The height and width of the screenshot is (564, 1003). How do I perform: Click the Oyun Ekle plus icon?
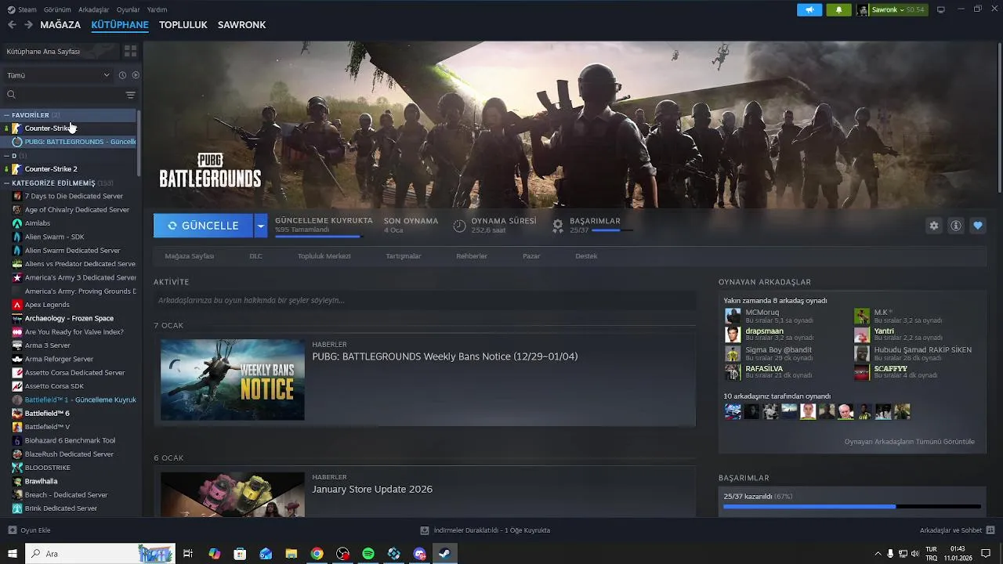pyautogui.click(x=12, y=530)
